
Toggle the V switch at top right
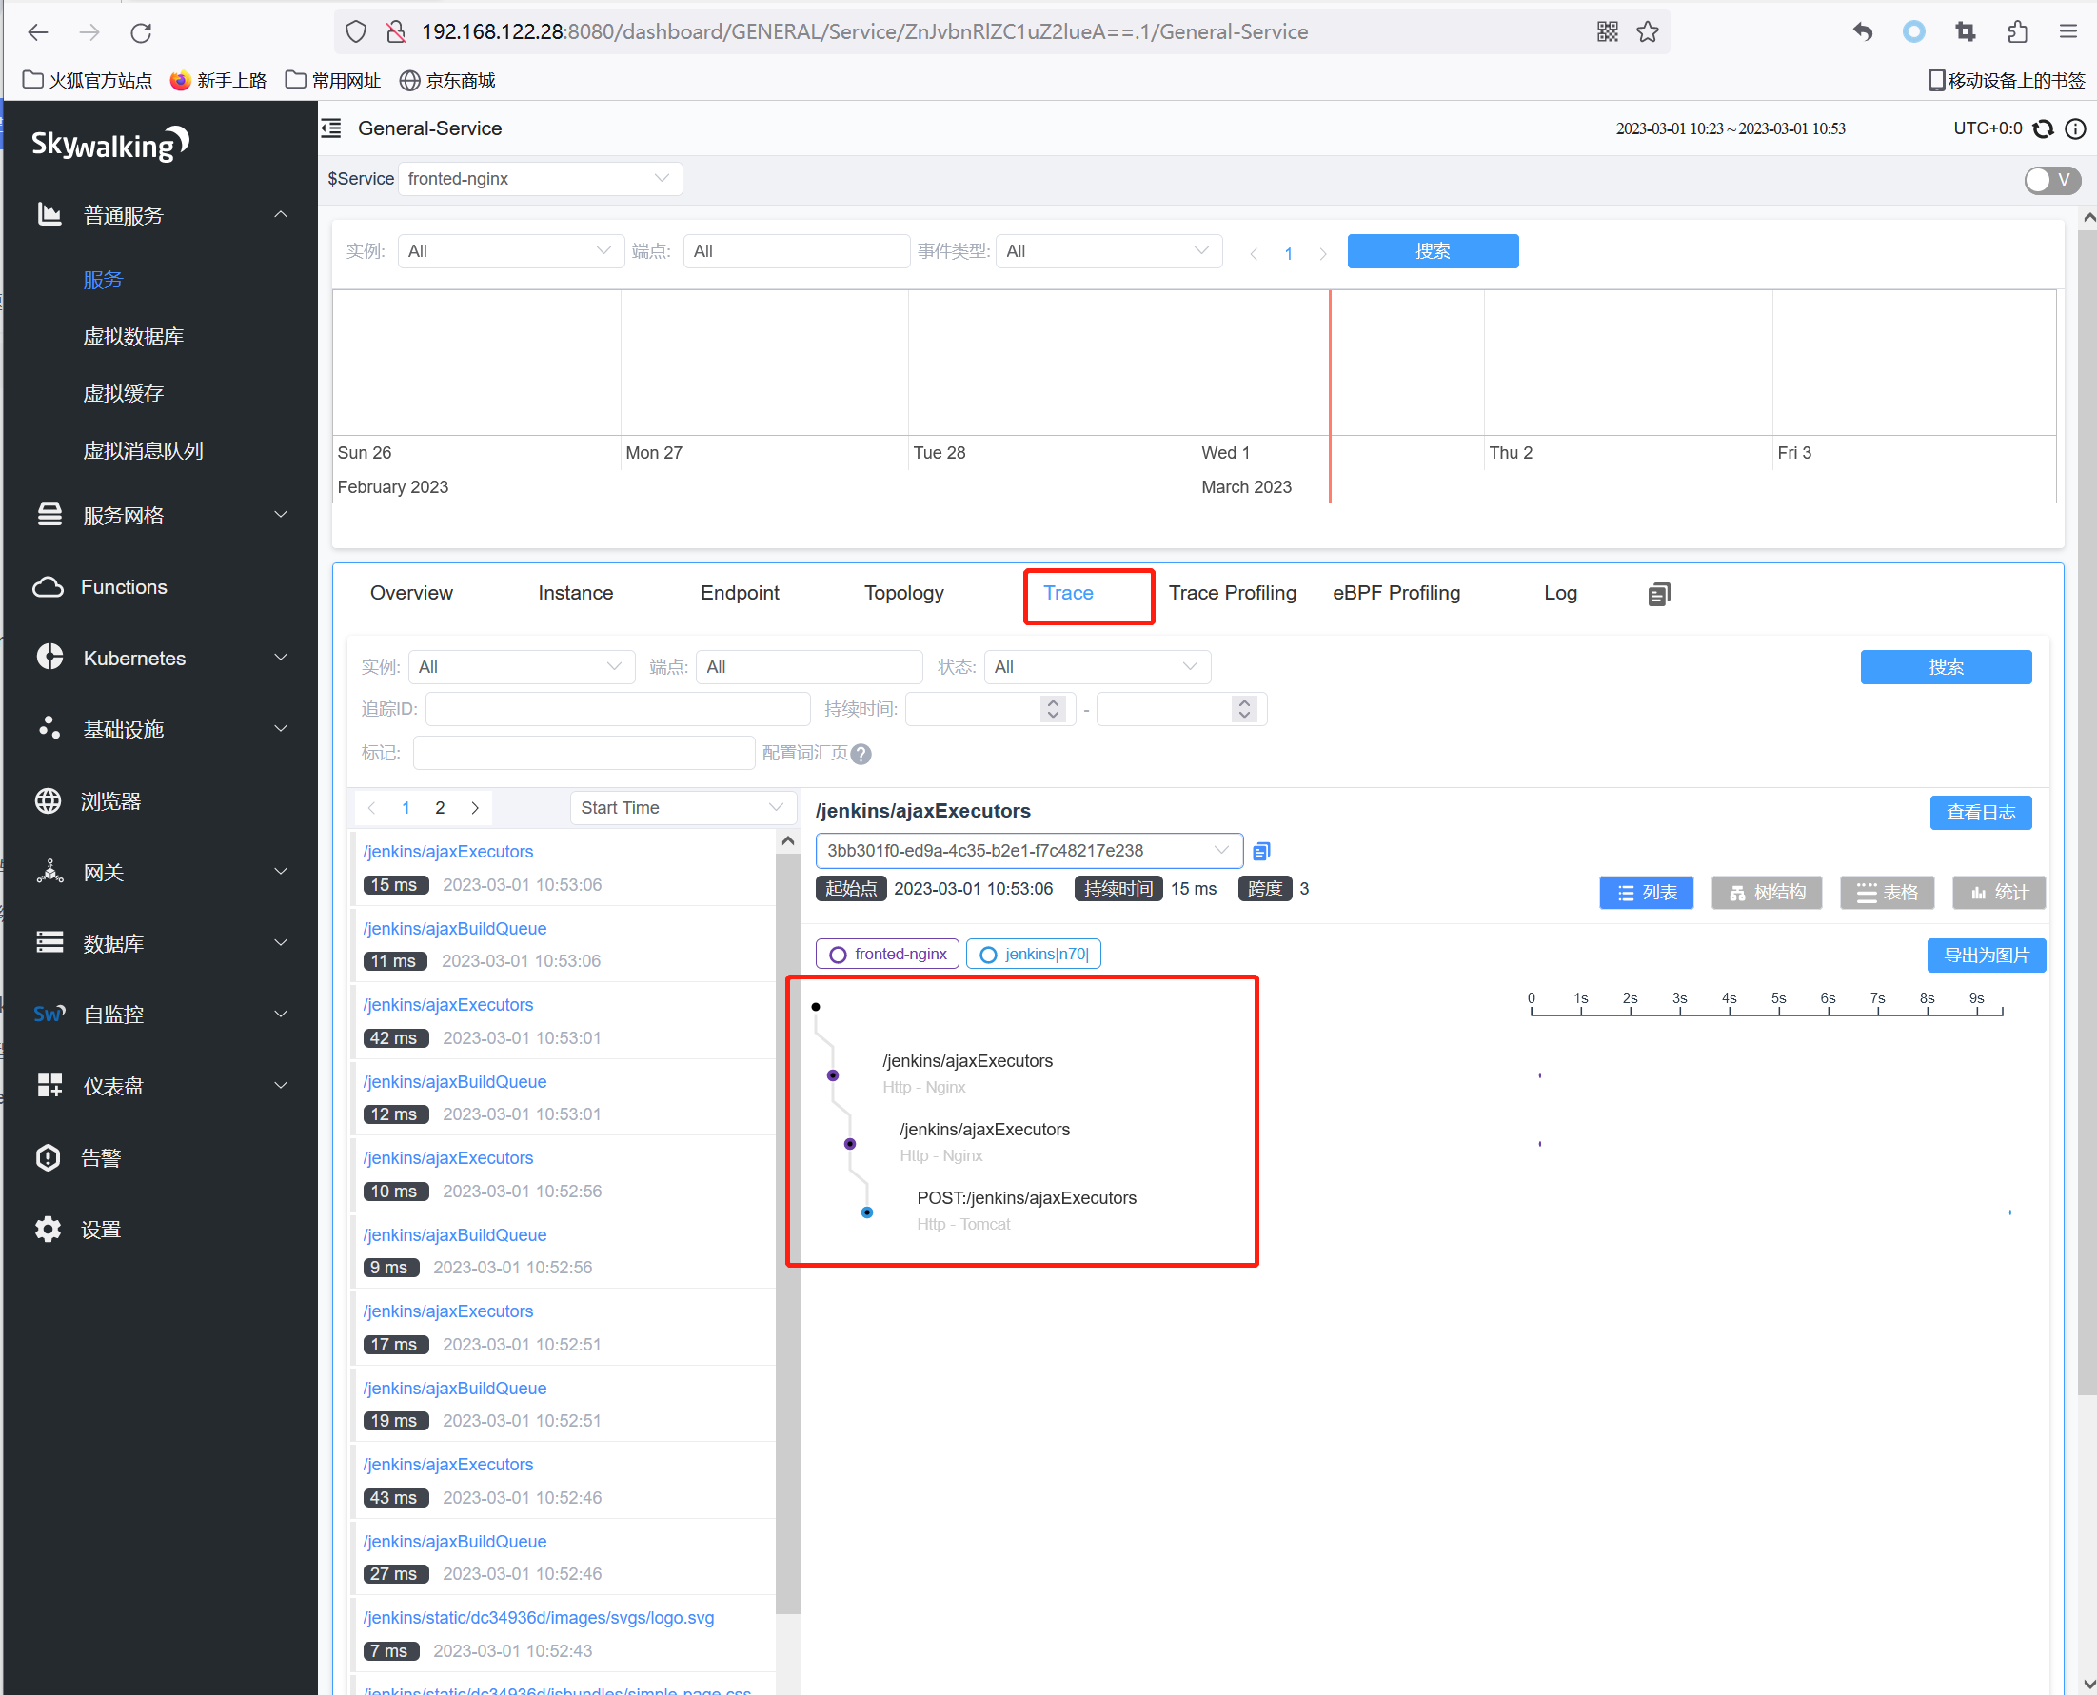pos(2051,180)
